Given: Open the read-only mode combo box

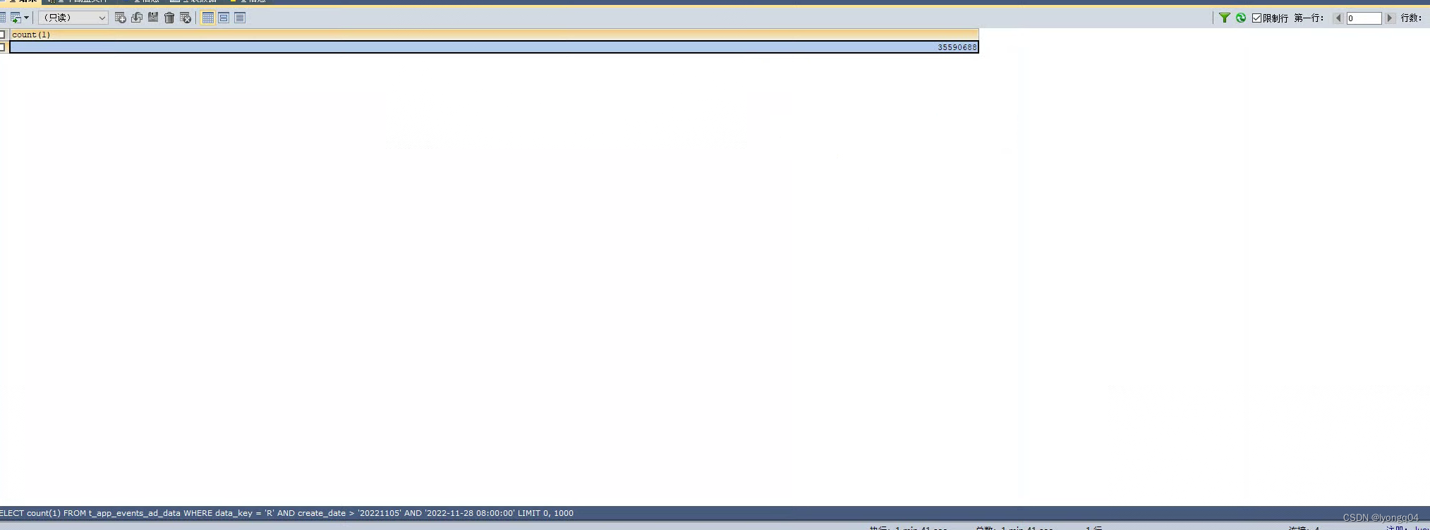Looking at the screenshot, I should (73, 18).
